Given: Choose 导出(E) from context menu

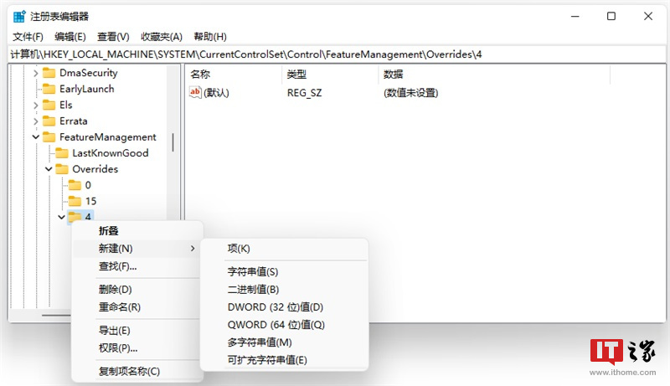Looking at the screenshot, I should pos(114,331).
